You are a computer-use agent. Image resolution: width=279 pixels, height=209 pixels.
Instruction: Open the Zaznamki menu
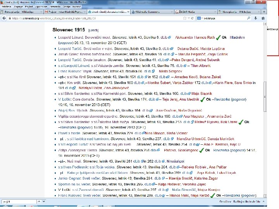tap(55, 7)
